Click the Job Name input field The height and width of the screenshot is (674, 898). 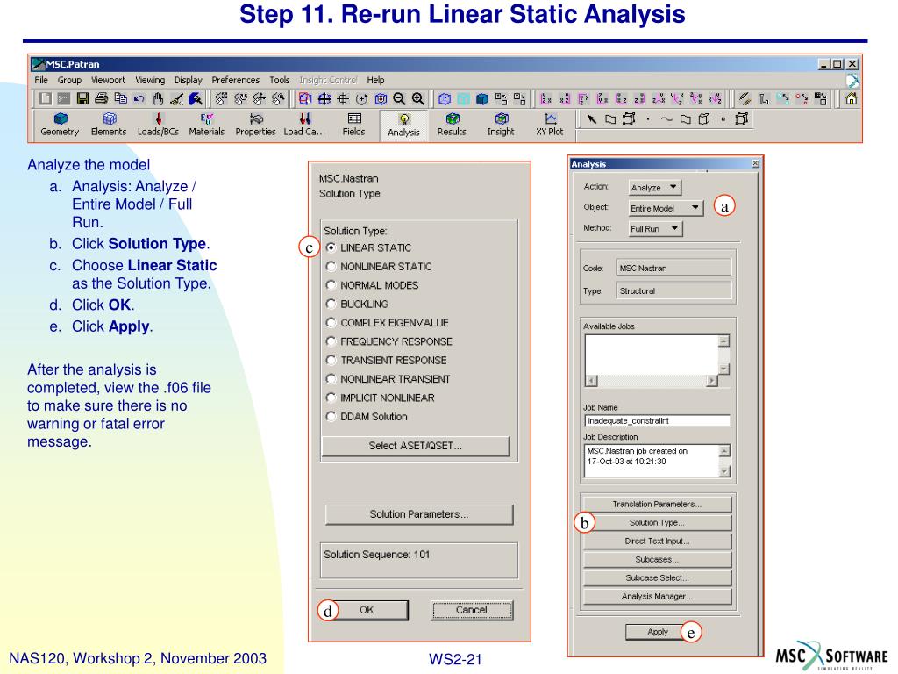coord(658,420)
